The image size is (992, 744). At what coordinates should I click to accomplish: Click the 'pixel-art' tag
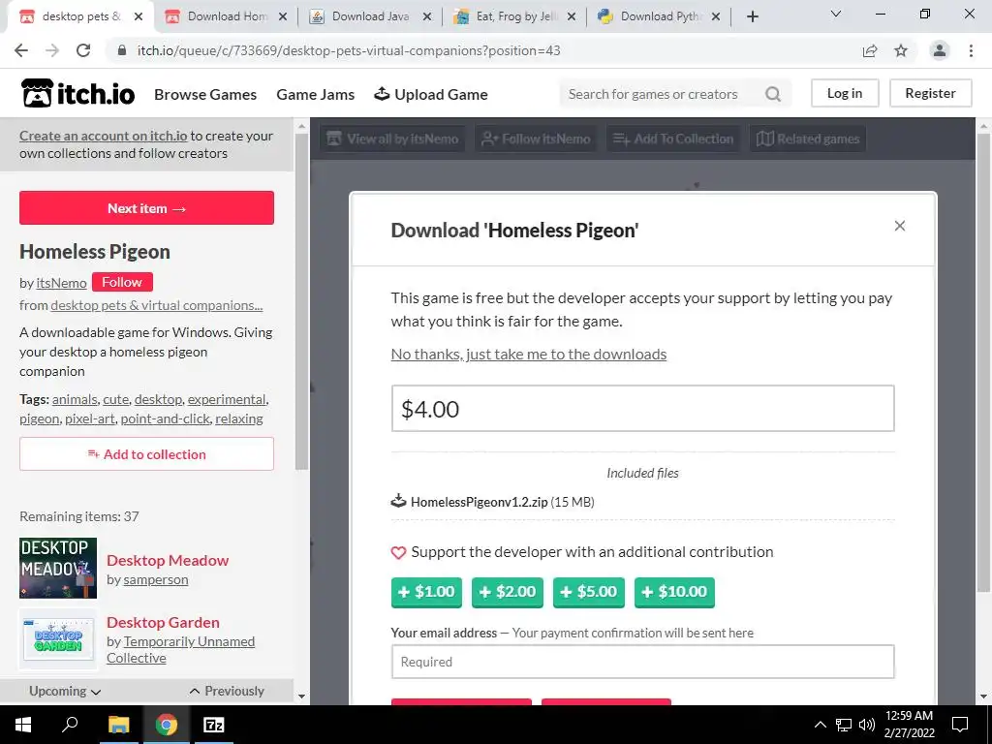[90, 418]
